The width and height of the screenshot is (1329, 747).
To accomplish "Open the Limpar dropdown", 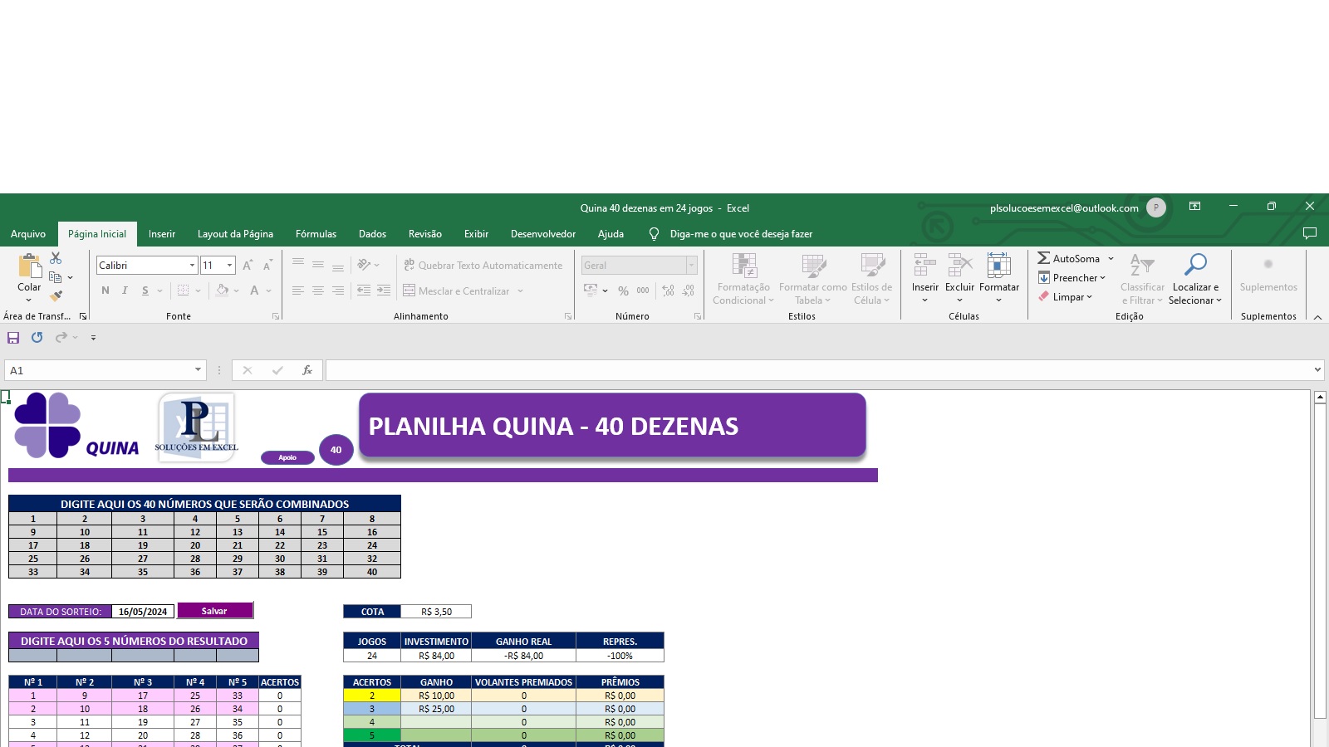I will (1065, 296).
